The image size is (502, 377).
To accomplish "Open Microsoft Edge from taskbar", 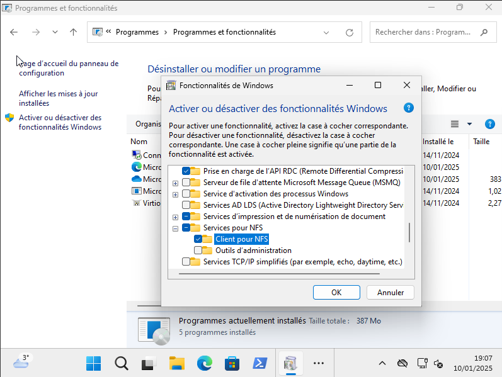I will (x=204, y=363).
